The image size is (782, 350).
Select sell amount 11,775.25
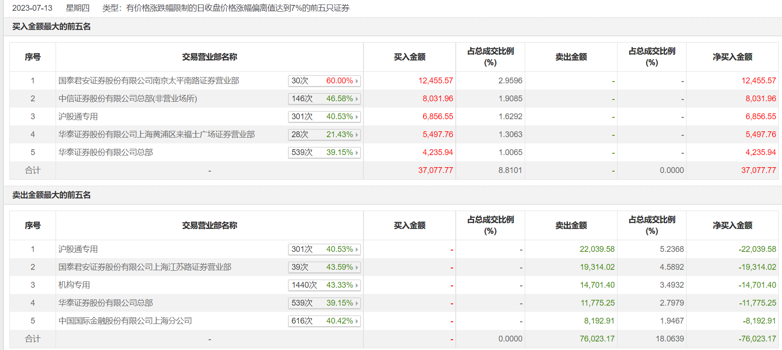point(598,303)
